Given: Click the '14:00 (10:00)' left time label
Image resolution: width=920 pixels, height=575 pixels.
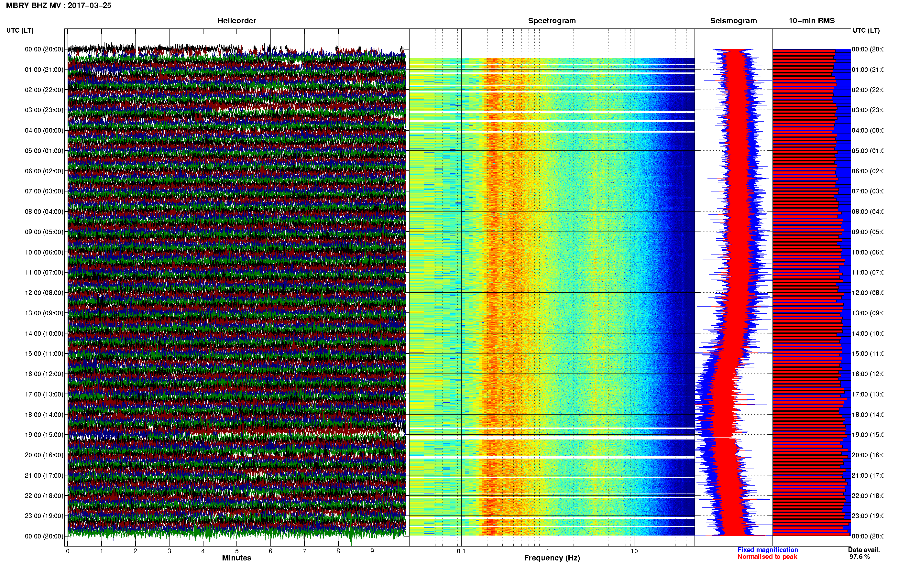Looking at the screenshot, I should pos(44,333).
